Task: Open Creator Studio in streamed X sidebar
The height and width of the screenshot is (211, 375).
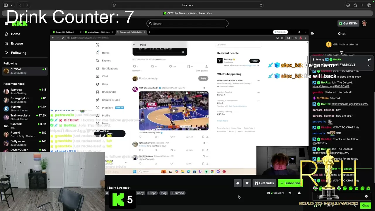Action: 108,100
